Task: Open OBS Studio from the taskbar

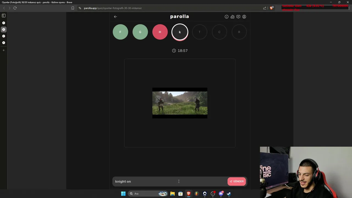Action: pyautogui.click(x=213, y=194)
